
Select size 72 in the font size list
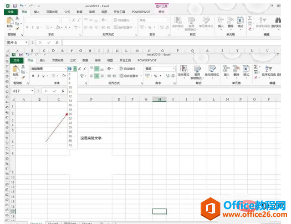[x=70, y=145]
